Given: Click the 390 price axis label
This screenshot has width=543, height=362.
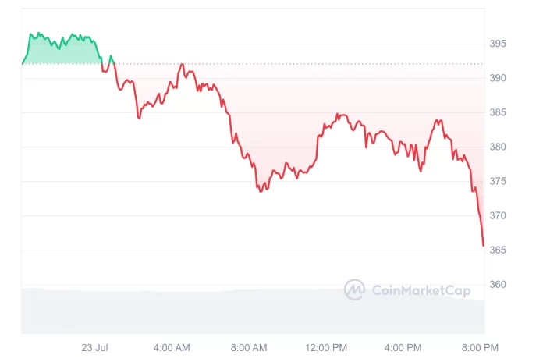Looking at the screenshot, I should point(498,78).
